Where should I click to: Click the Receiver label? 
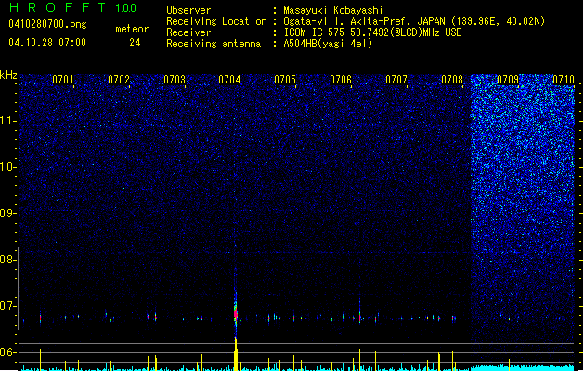click(188, 32)
